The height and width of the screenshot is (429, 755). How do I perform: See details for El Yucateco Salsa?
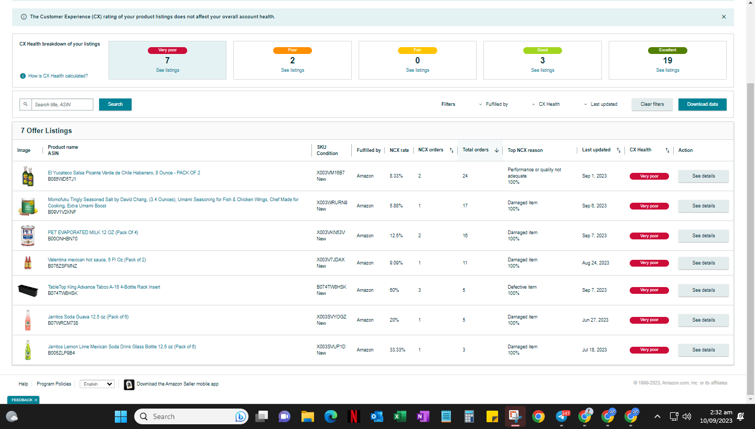704,176
